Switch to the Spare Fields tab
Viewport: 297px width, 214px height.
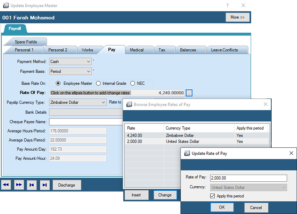[26, 42]
